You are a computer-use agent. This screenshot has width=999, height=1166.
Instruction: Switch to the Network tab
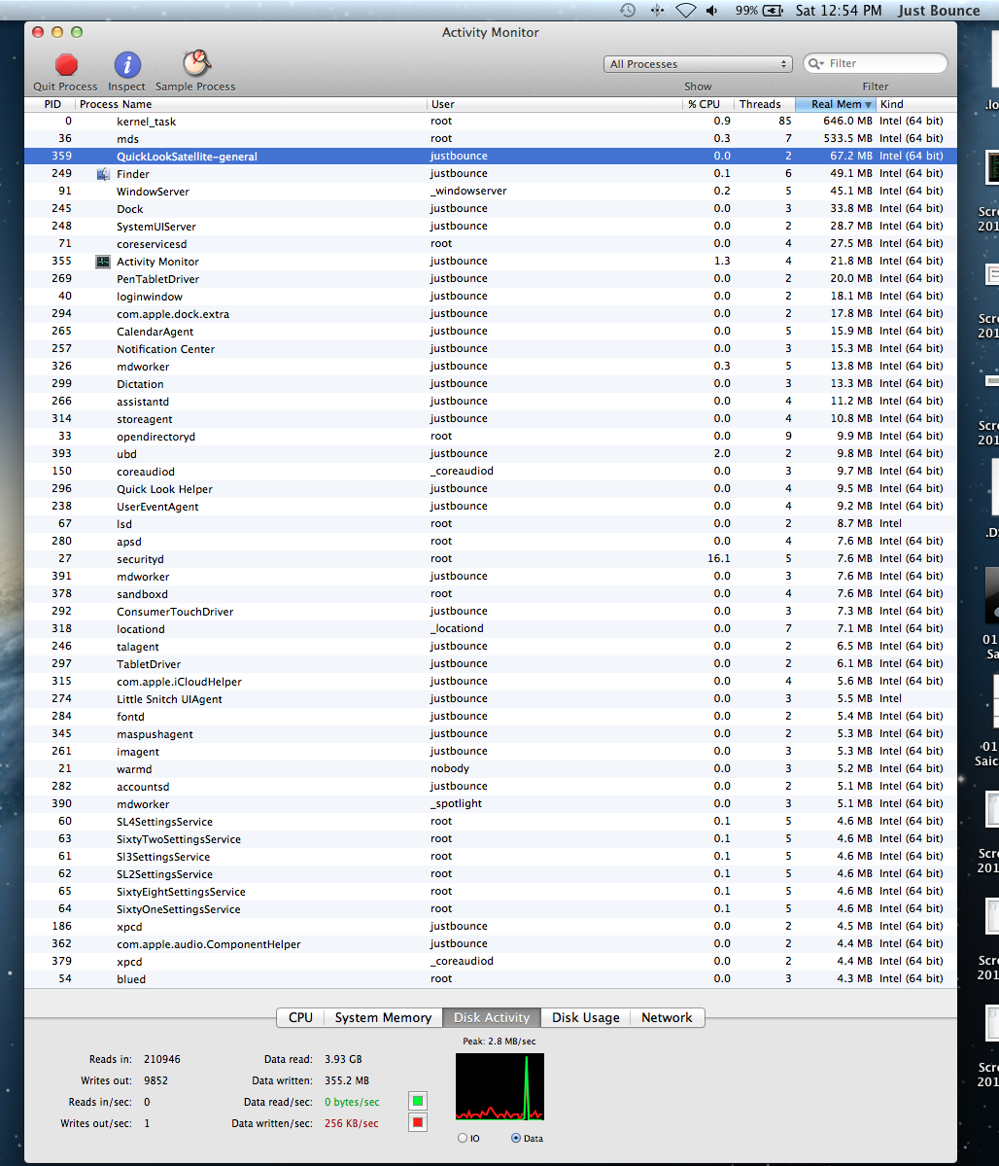pos(667,1017)
